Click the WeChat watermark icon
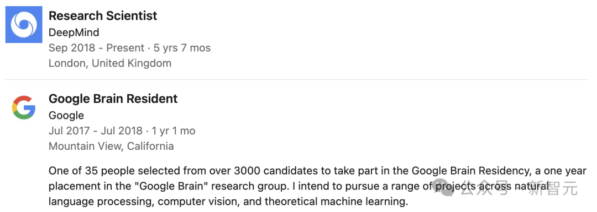 coord(444,187)
